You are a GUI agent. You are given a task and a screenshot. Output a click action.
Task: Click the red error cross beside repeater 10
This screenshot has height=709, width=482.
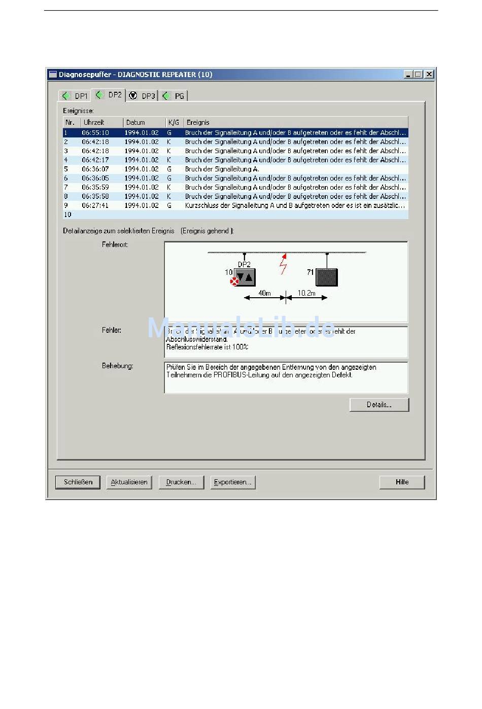click(x=234, y=281)
